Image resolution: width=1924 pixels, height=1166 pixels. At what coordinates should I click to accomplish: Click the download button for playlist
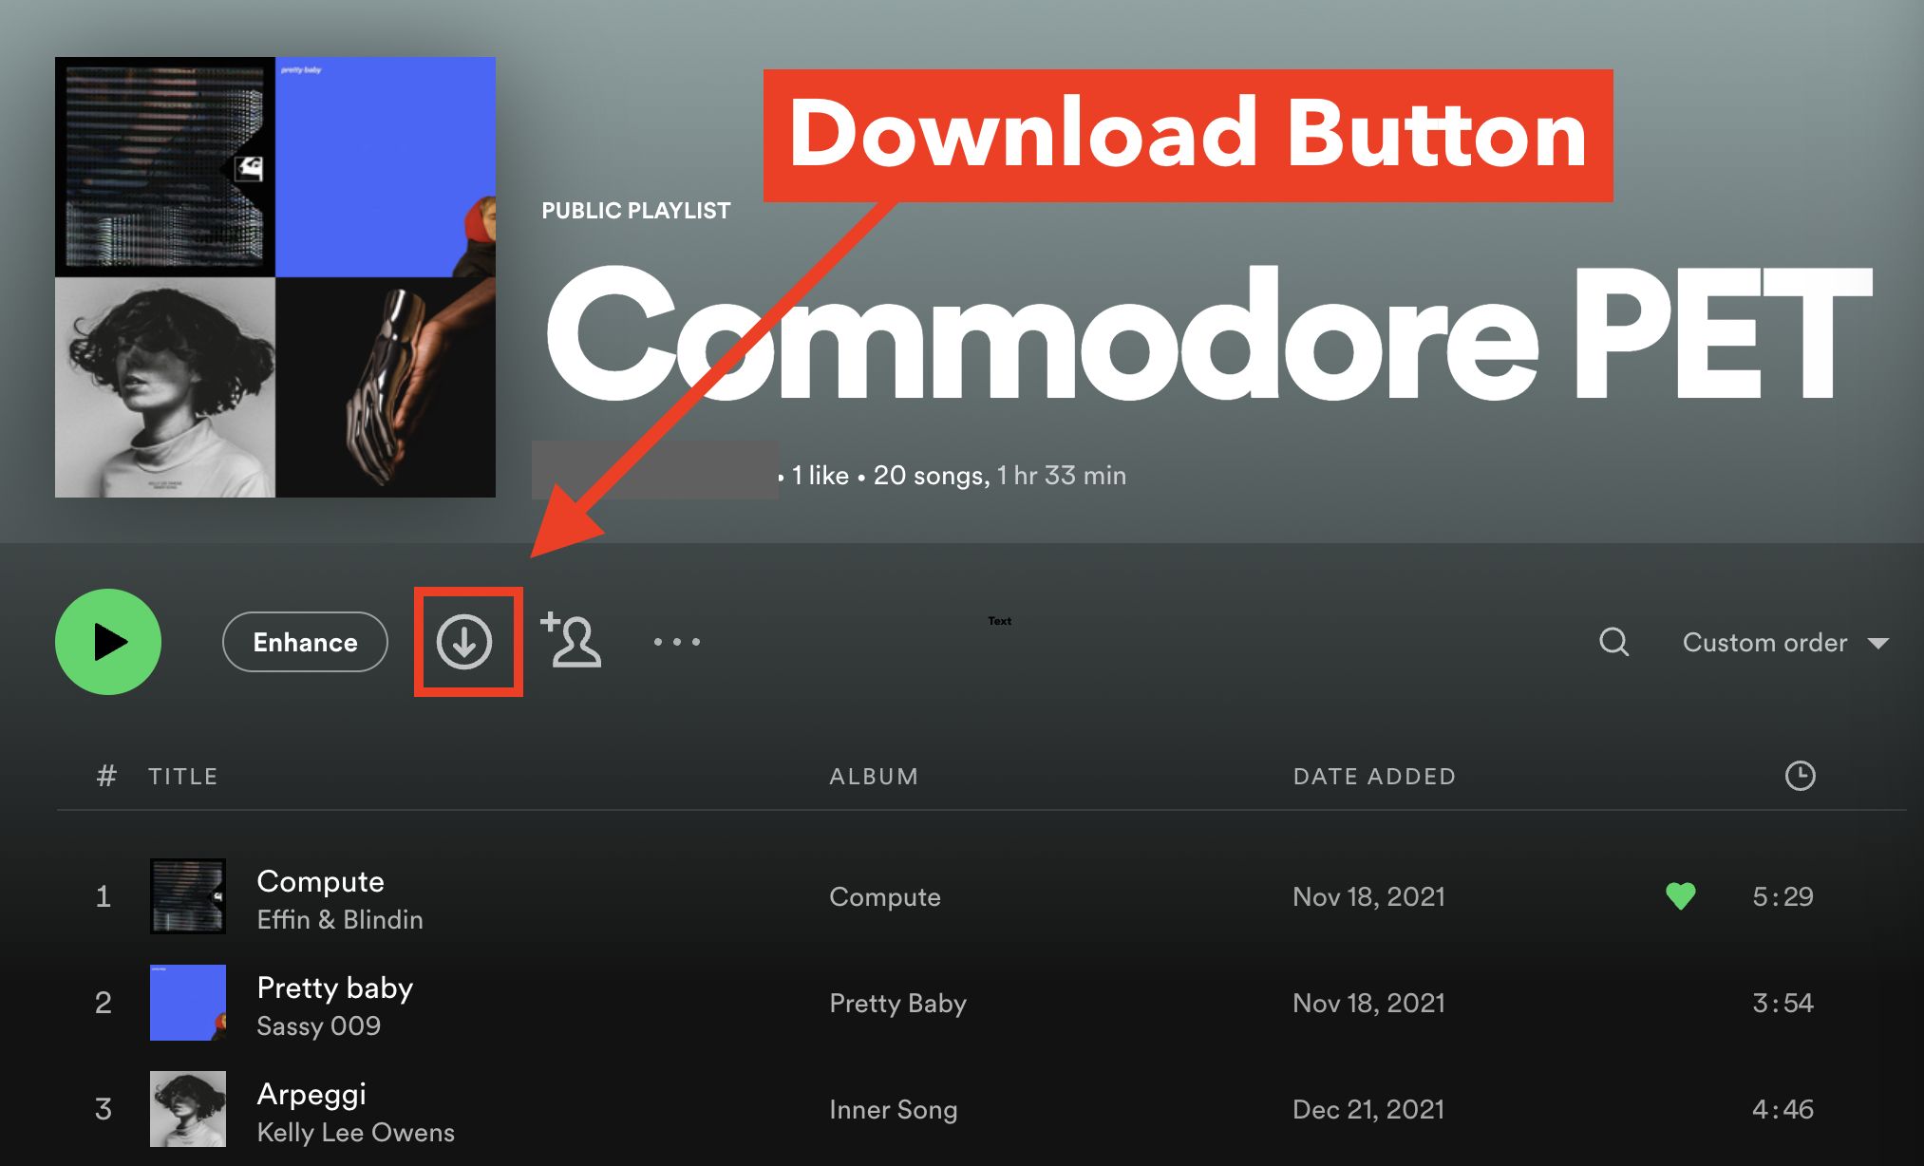pyautogui.click(x=466, y=639)
